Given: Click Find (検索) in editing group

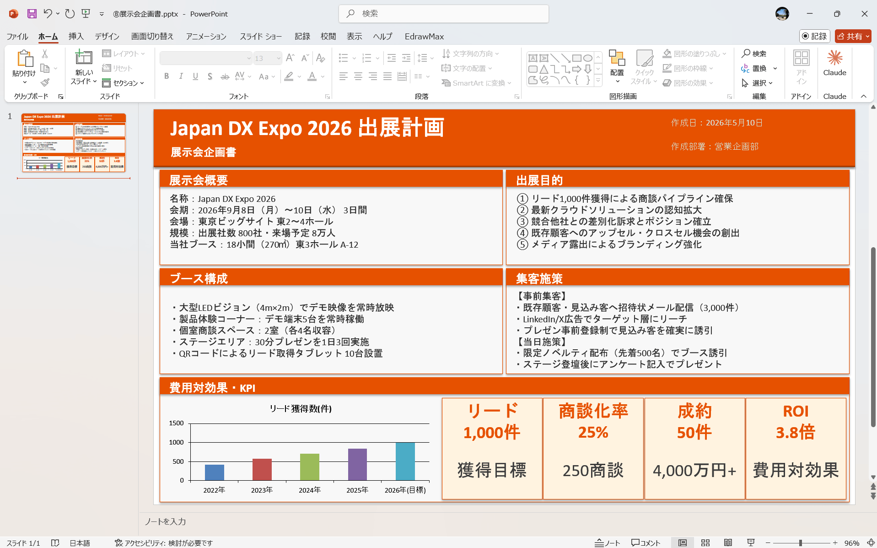Looking at the screenshot, I should click(x=754, y=54).
